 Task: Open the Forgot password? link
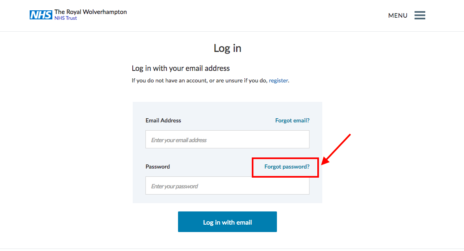click(287, 167)
